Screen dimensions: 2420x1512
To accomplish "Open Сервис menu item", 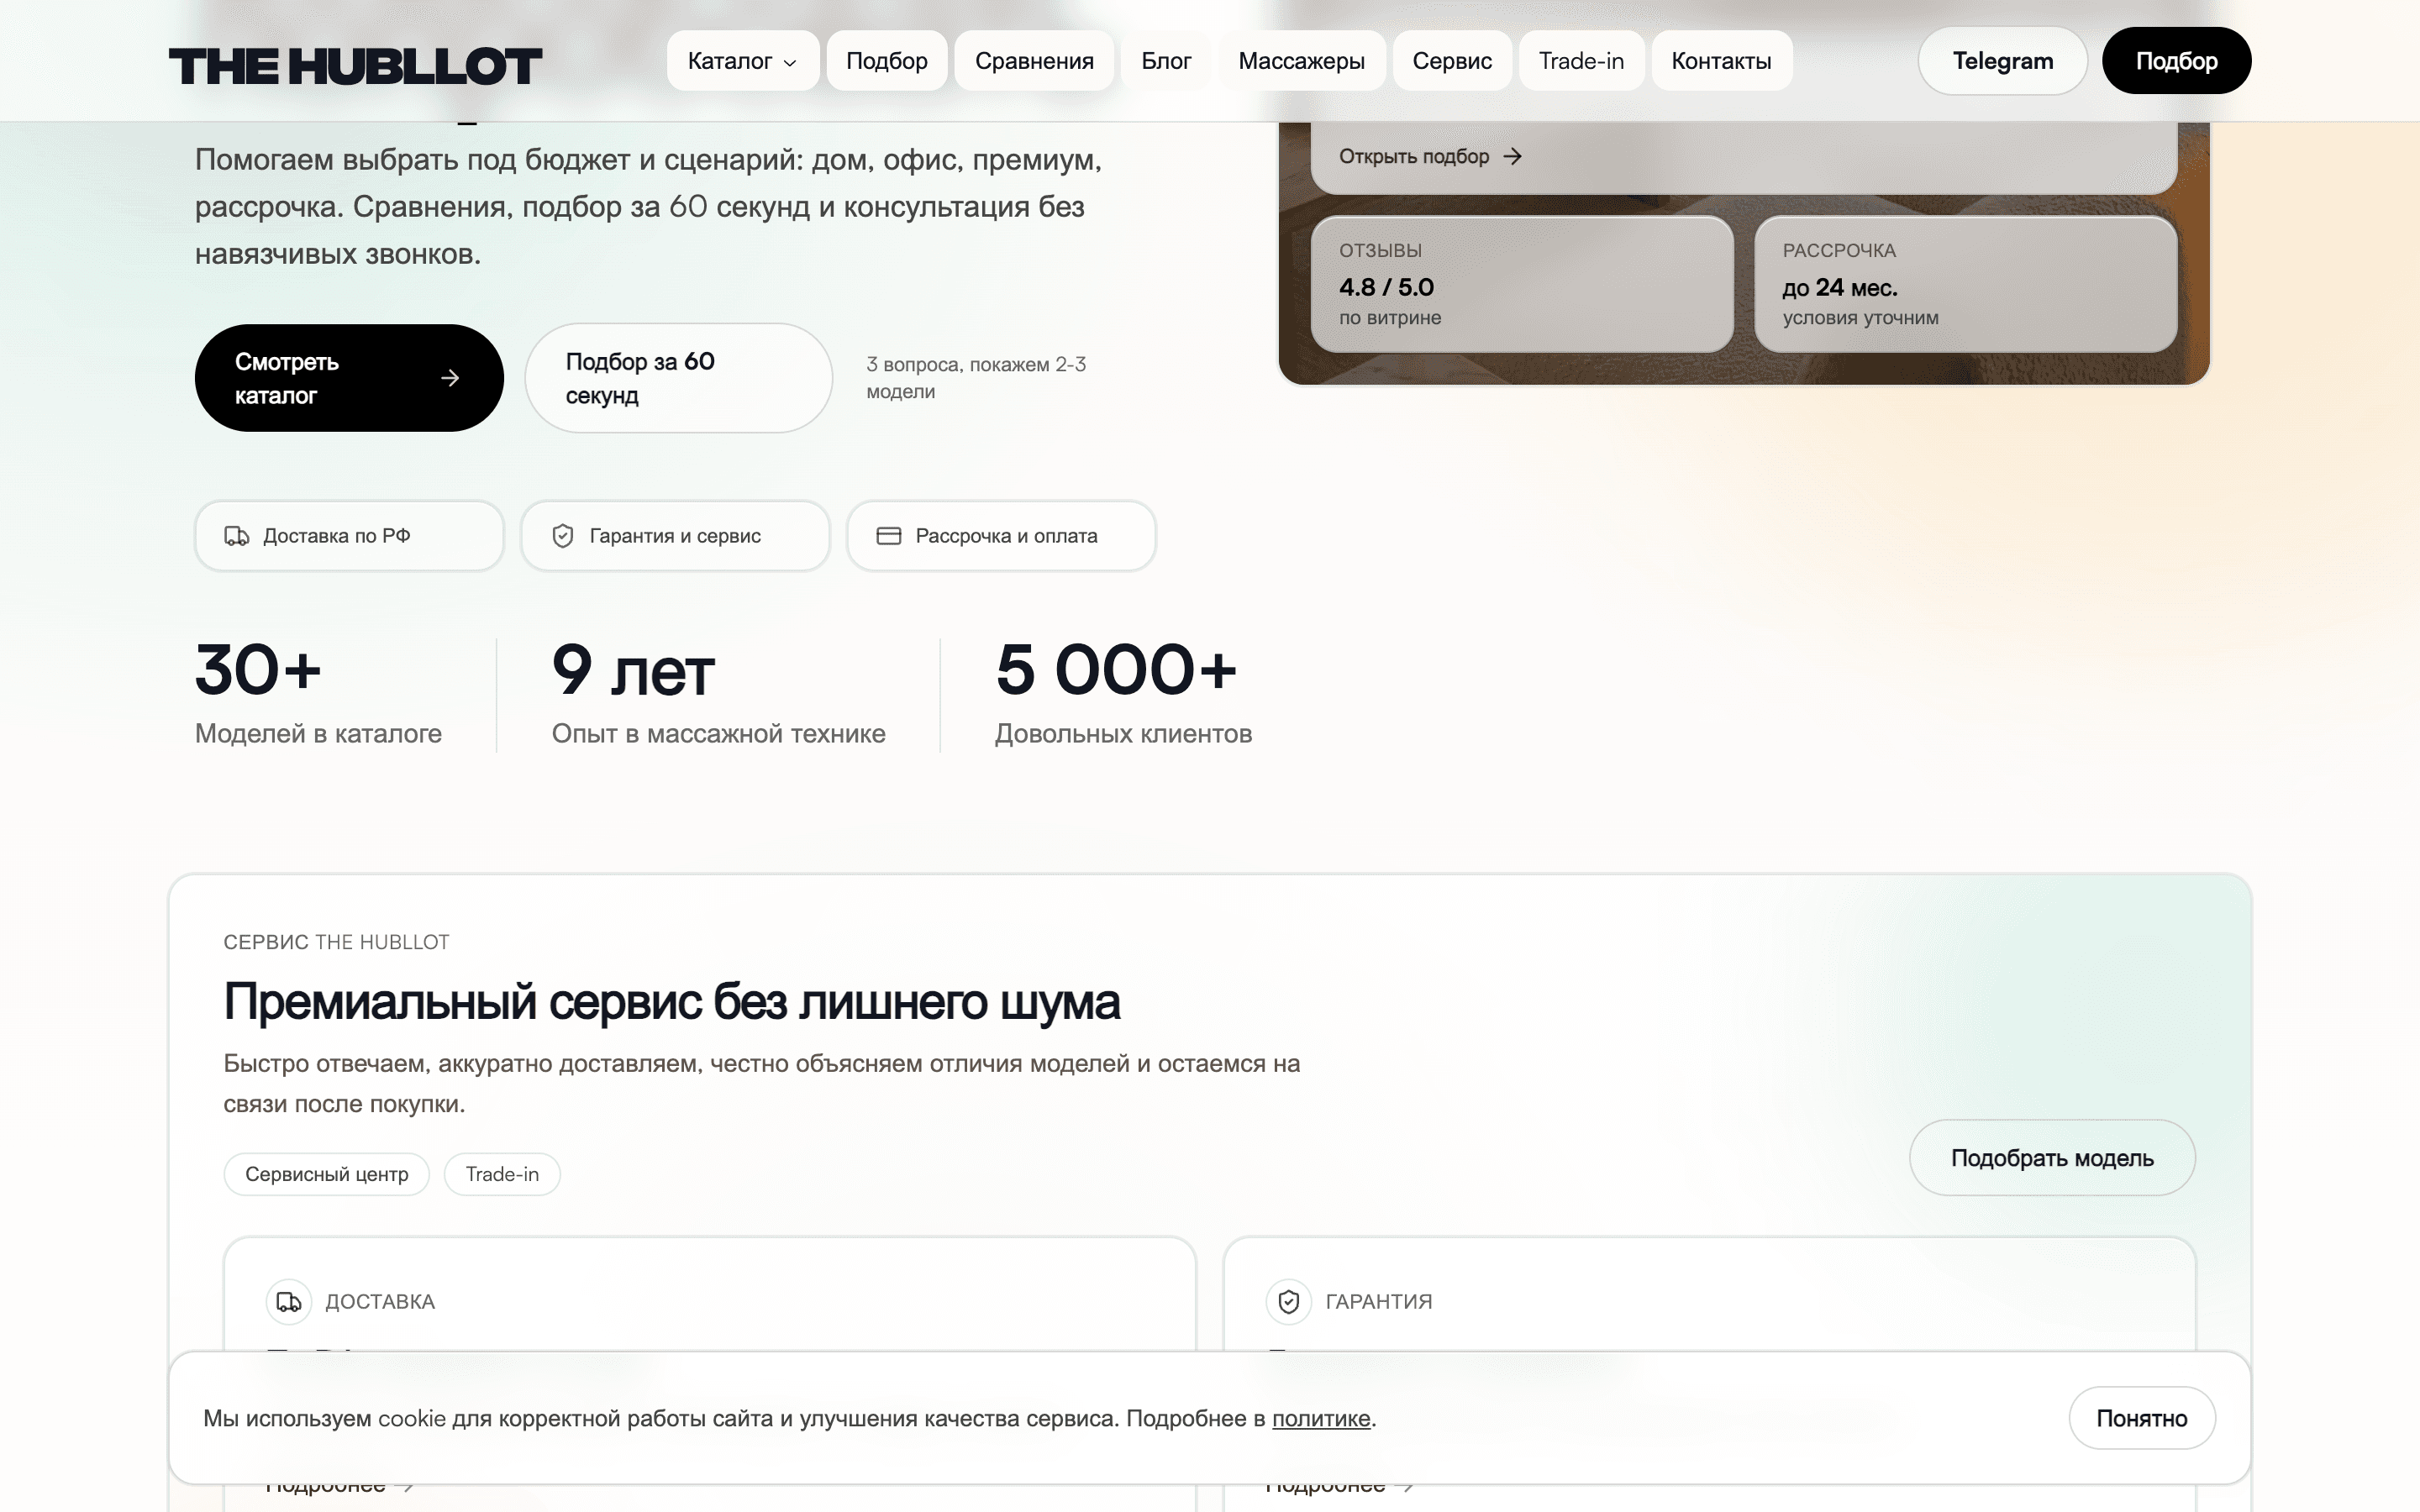I will (1451, 61).
